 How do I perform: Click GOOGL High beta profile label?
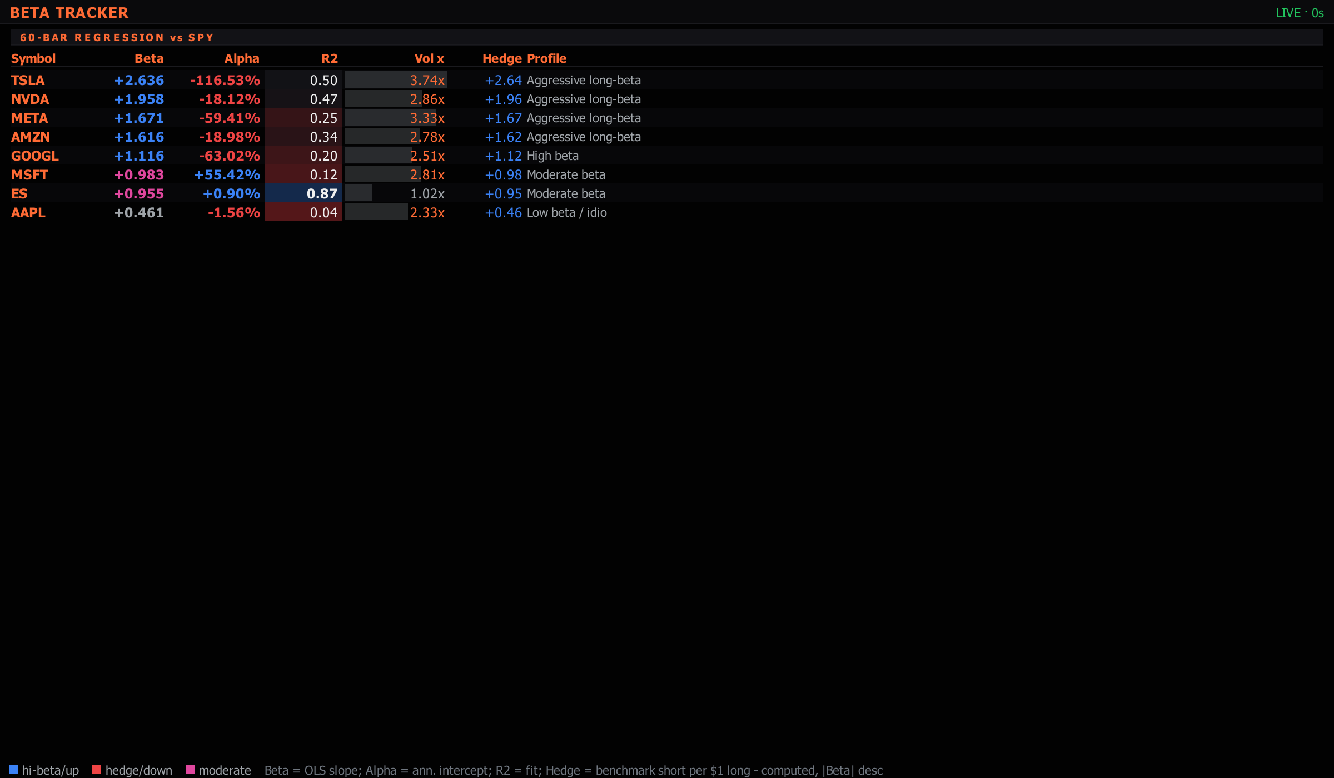552,156
